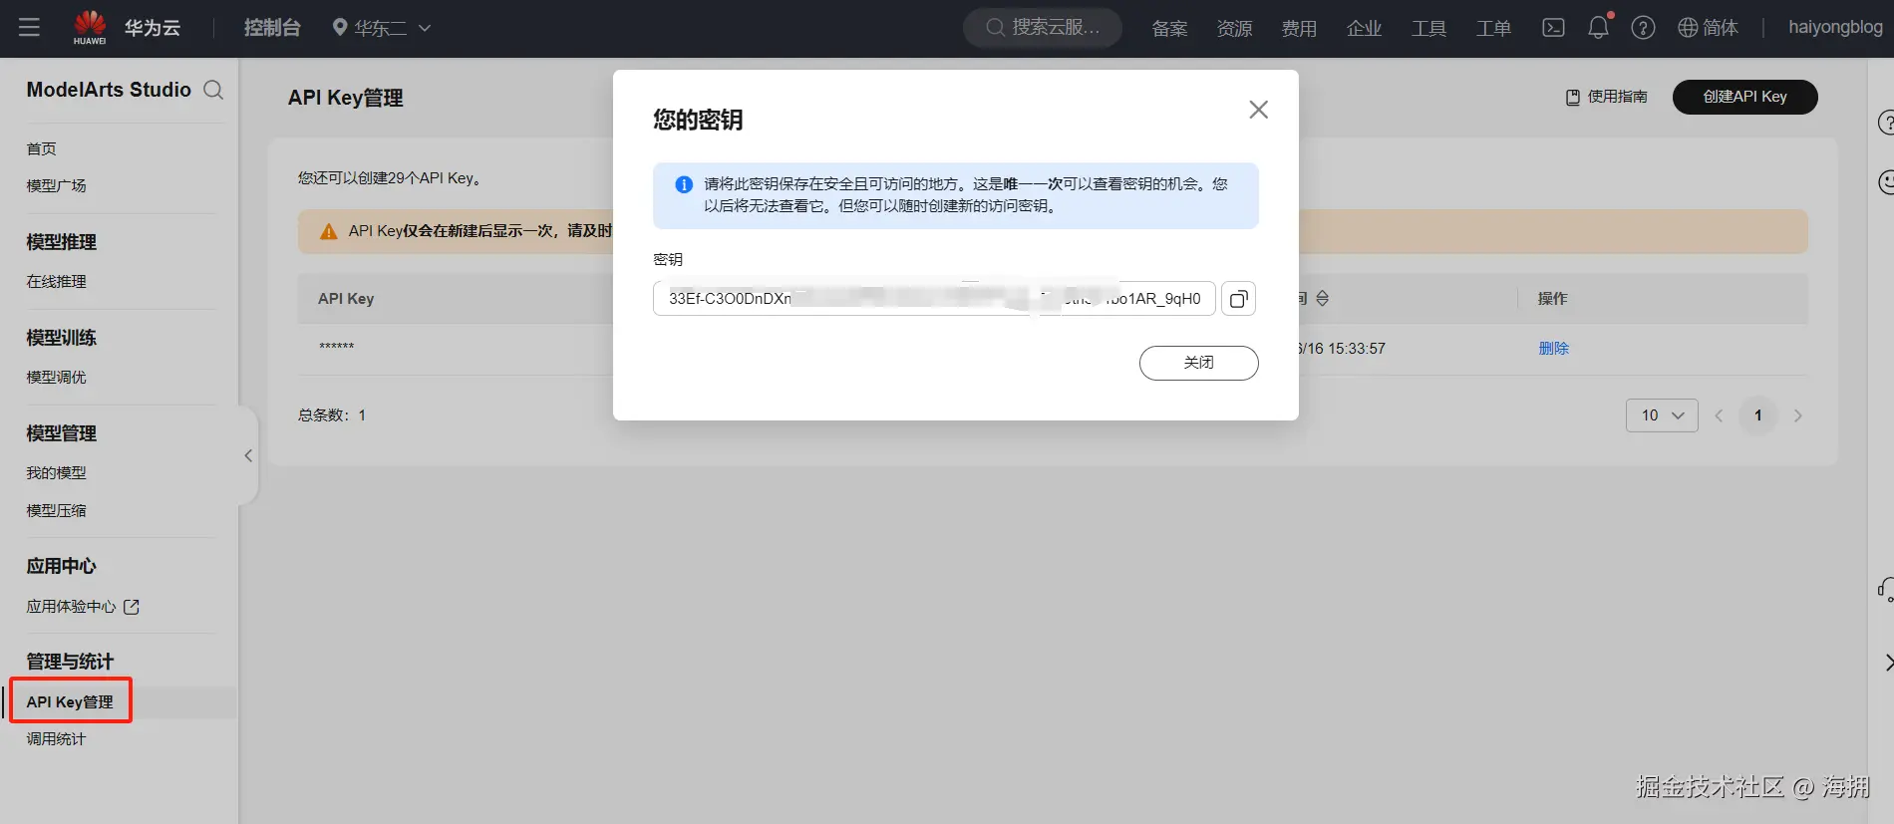The height and width of the screenshot is (824, 1894).
Task: Sort the table by creation time
Action: click(1322, 298)
